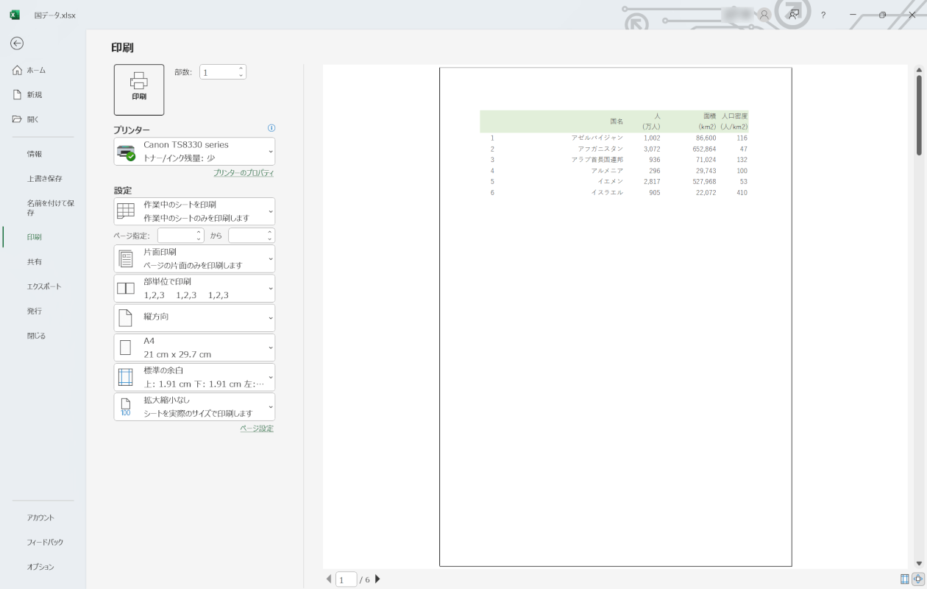
Task: Open the A4 paper size dropdown
Action: click(194, 348)
